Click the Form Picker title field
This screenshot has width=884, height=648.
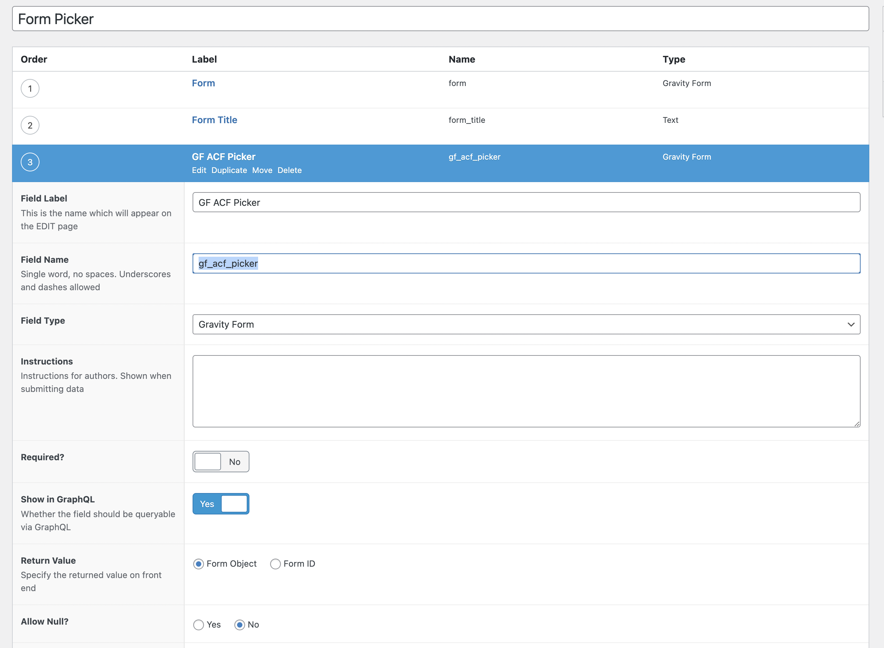click(440, 19)
